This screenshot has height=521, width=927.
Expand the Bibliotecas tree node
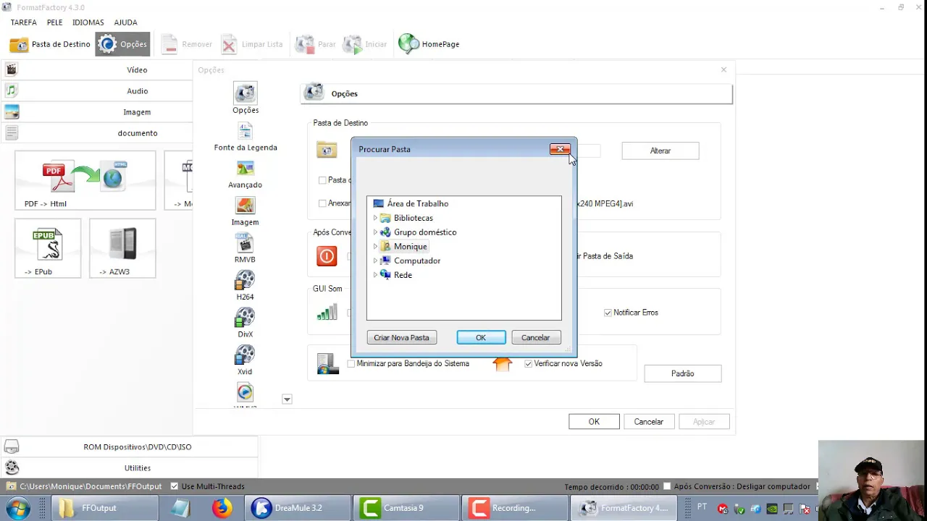(x=375, y=218)
